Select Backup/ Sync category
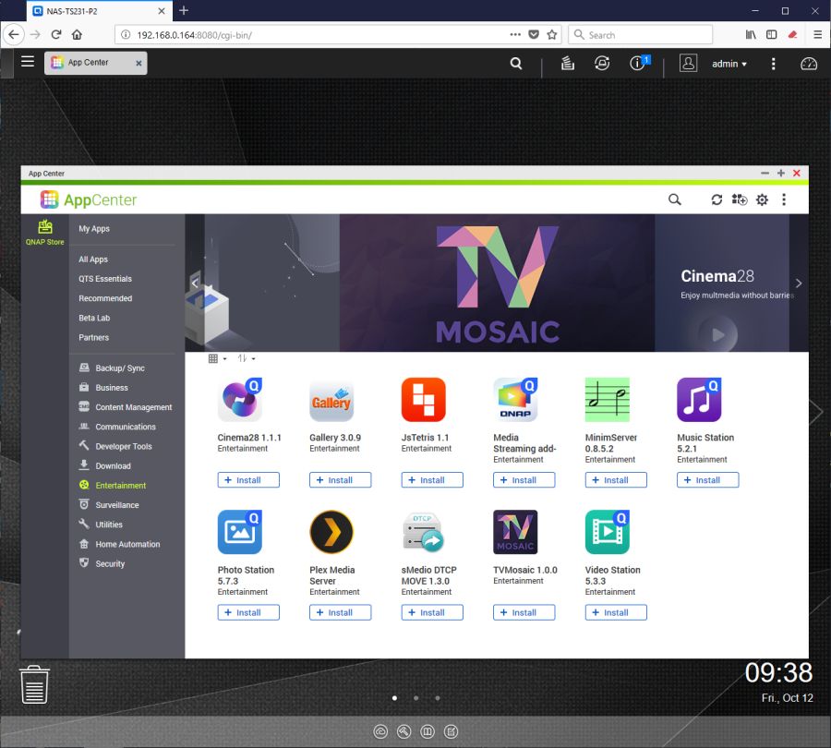The width and height of the screenshot is (831, 748). click(112, 368)
